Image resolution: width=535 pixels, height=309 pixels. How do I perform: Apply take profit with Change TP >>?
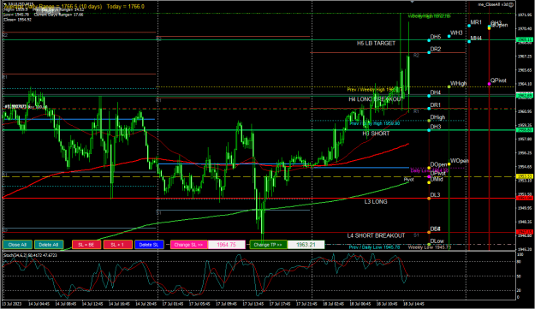268,245
